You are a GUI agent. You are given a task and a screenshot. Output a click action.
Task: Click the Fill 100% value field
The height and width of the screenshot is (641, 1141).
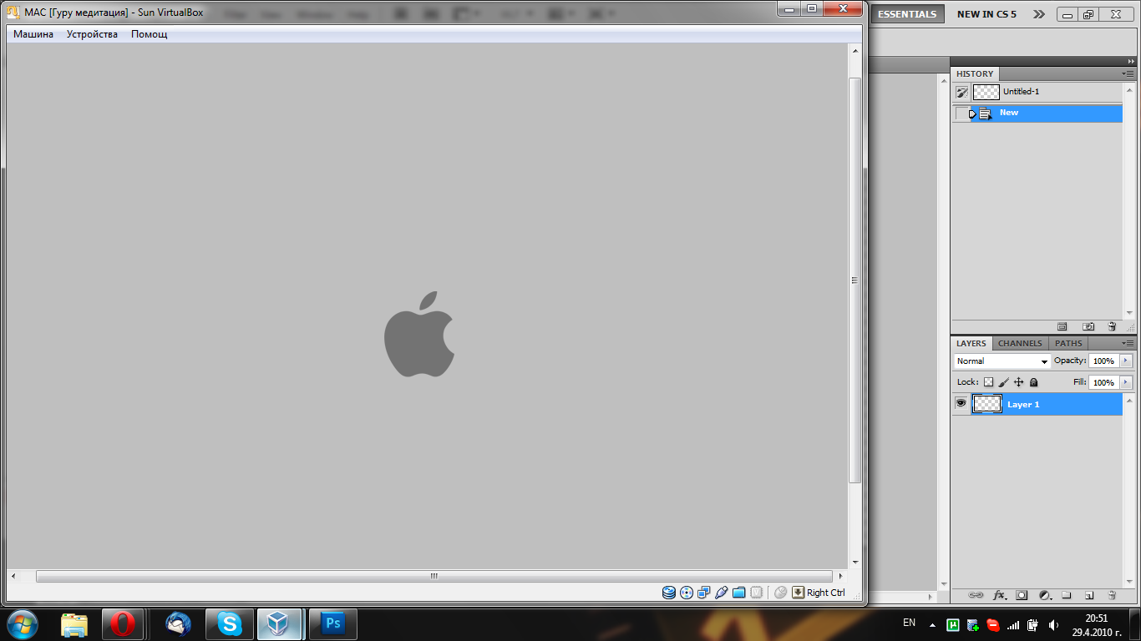click(x=1103, y=382)
